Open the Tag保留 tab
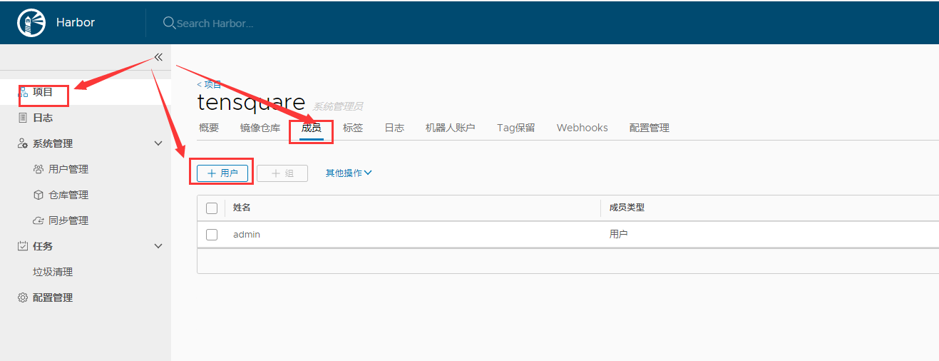The height and width of the screenshot is (361, 939). pos(516,128)
